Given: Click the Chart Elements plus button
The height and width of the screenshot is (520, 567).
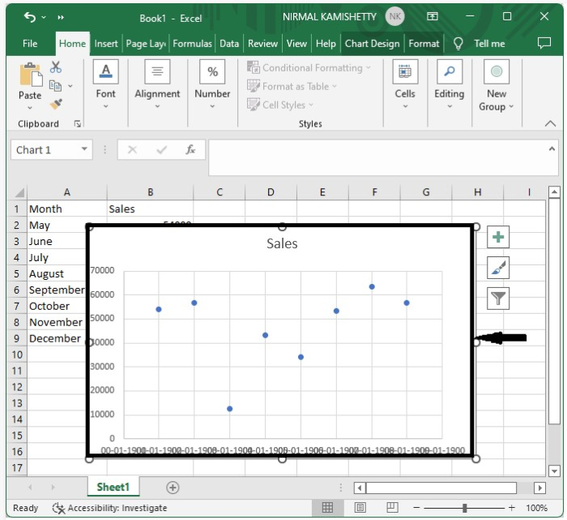Looking at the screenshot, I should click(498, 237).
